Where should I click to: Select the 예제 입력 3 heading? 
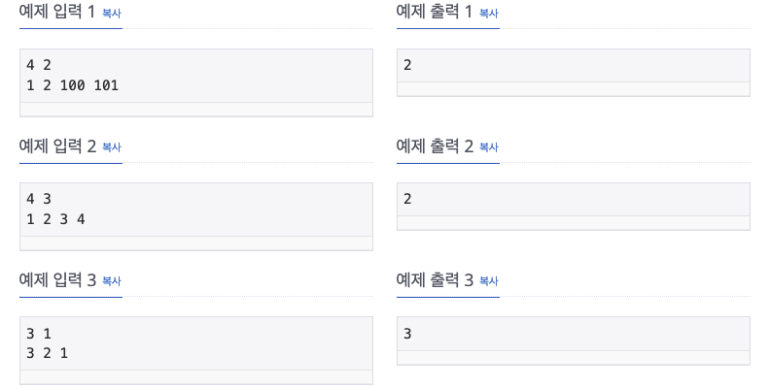tap(57, 280)
